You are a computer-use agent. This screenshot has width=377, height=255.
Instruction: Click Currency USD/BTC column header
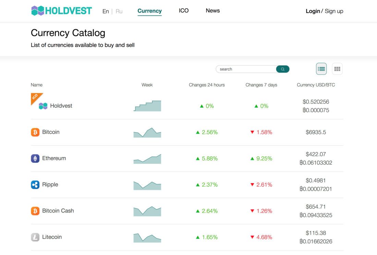pos(316,85)
